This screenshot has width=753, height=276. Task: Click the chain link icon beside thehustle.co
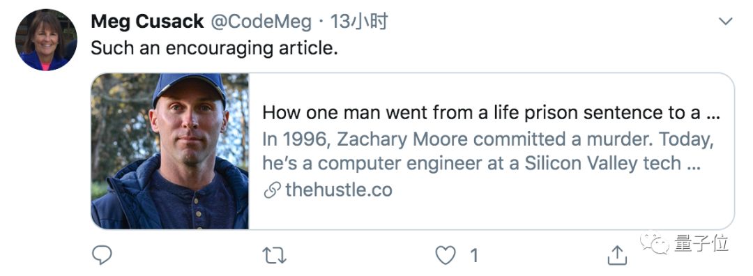coord(272,190)
